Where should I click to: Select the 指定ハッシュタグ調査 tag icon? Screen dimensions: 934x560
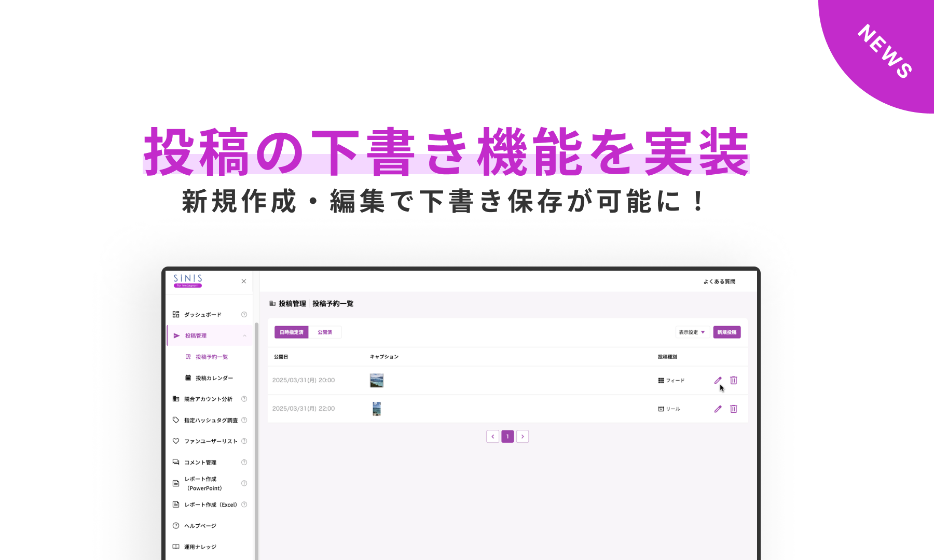[175, 421]
